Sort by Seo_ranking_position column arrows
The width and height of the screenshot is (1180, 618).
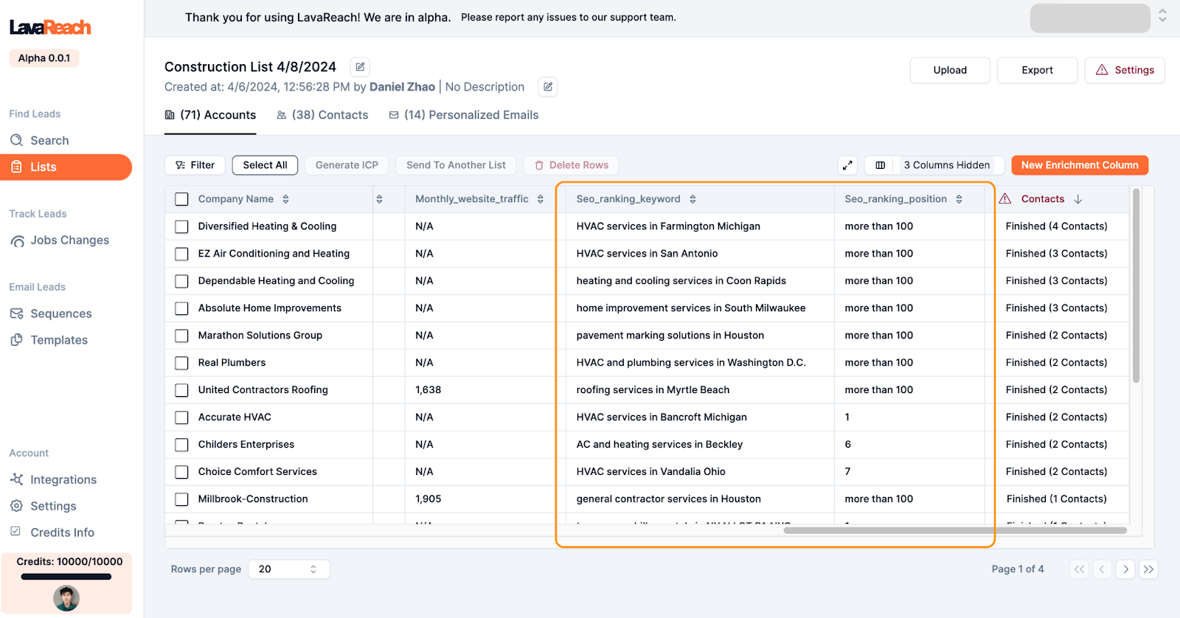click(959, 199)
